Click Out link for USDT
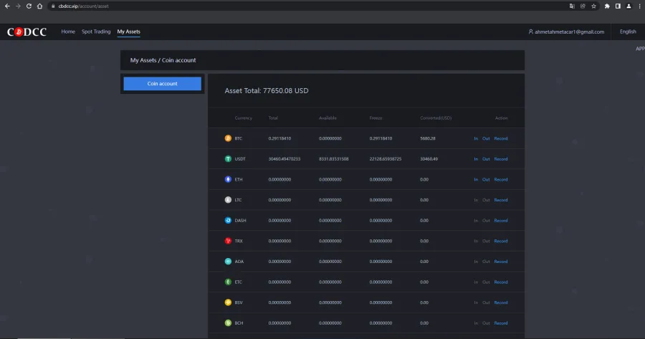645x339 pixels. pos(486,159)
